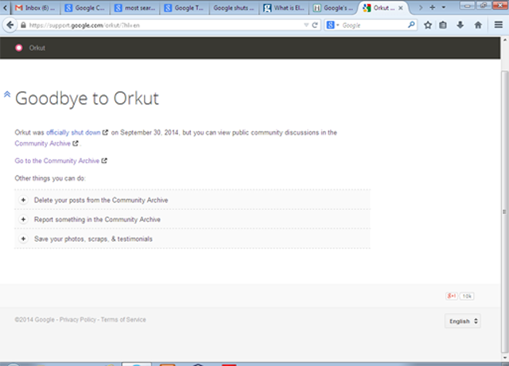Switch to the most sear... tab
Viewport: 509px width, 366px height.
(x=134, y=8)
